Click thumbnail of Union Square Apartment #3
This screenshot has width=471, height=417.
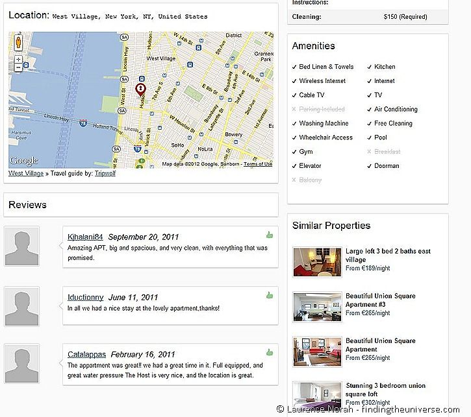click(x=317, y=307)
